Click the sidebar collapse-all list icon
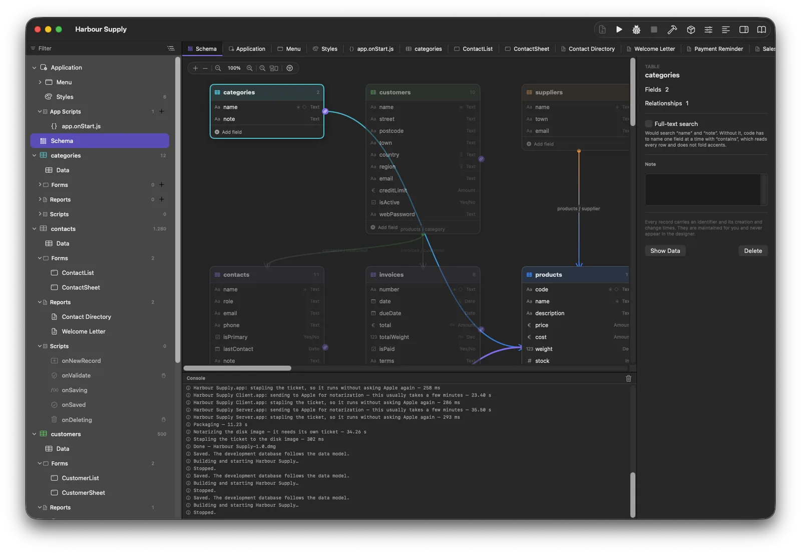This screenshot has height=553, width=801. coord(171,48)
